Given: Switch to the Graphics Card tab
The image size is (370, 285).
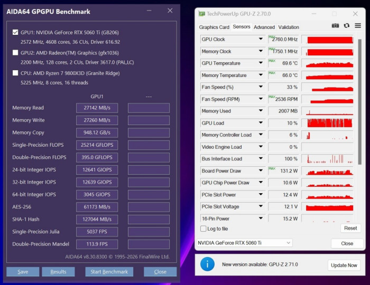Looking at the screenshot, I should pos(214,27).
